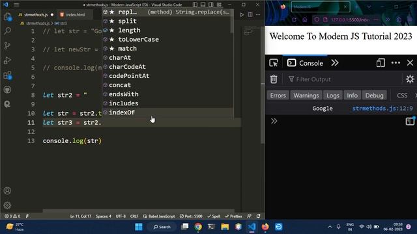This screenshot has width=417, height=234.
Task: Open the Explorer view in VS Code
Action: pyautogui.click(x=7, y=17)
